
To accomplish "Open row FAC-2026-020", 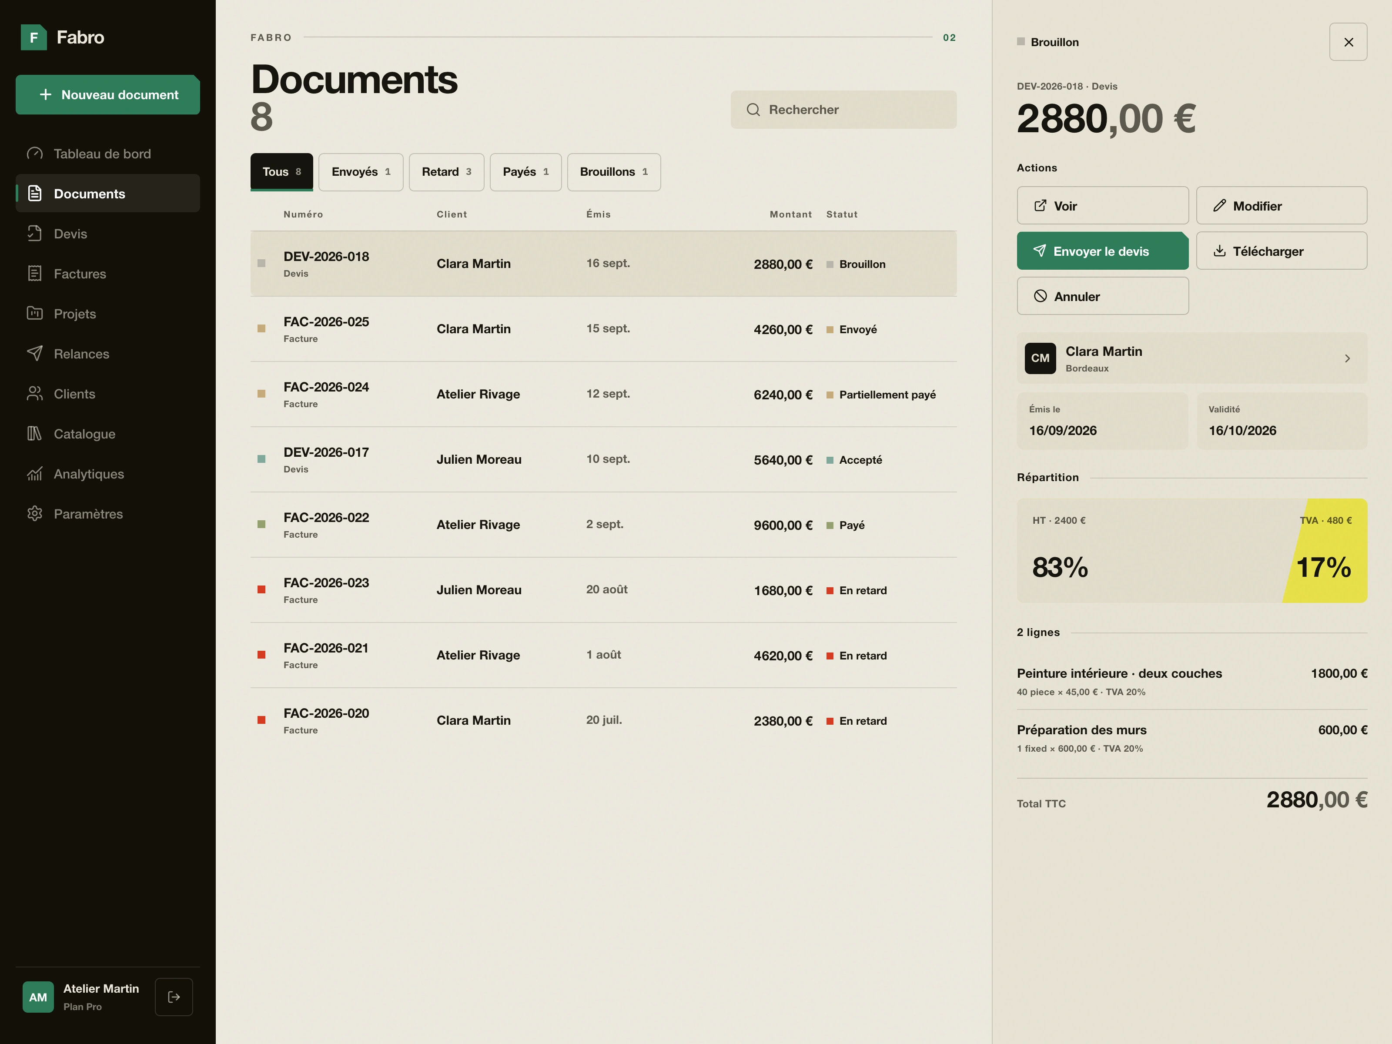I will (x=603, y=720).
